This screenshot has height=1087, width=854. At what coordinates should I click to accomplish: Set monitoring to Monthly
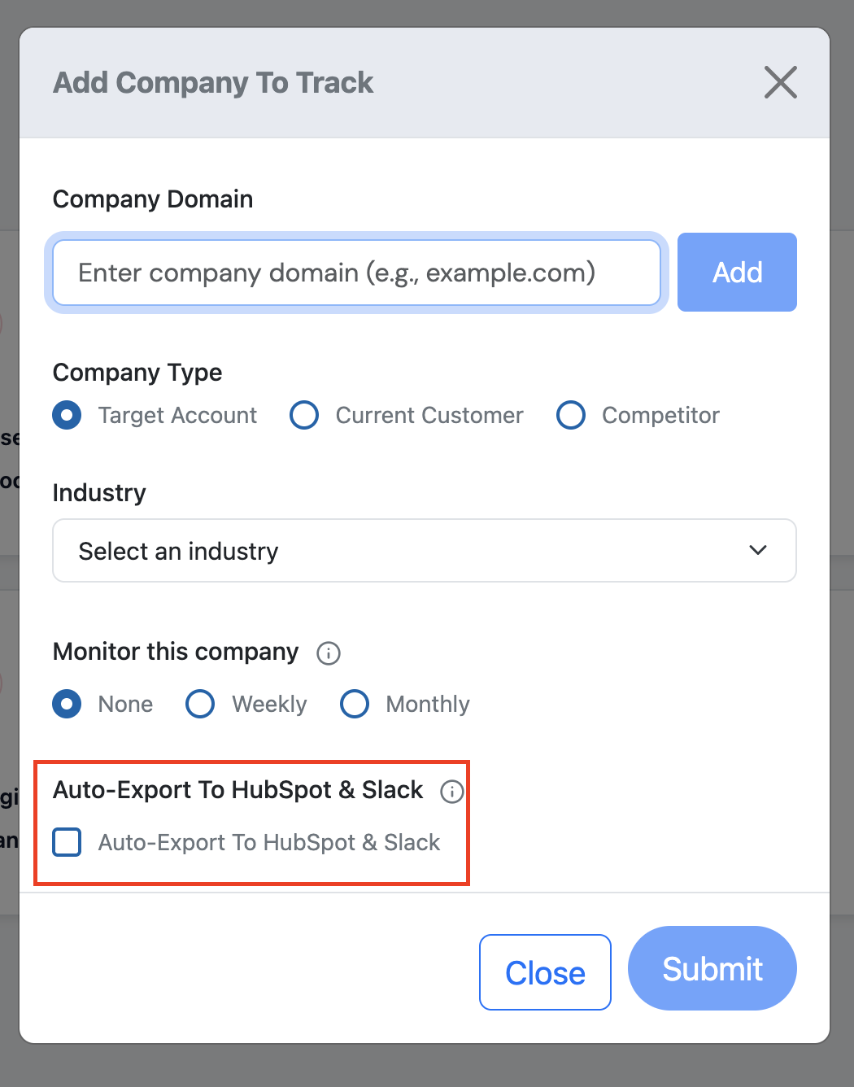coord(355,704)
